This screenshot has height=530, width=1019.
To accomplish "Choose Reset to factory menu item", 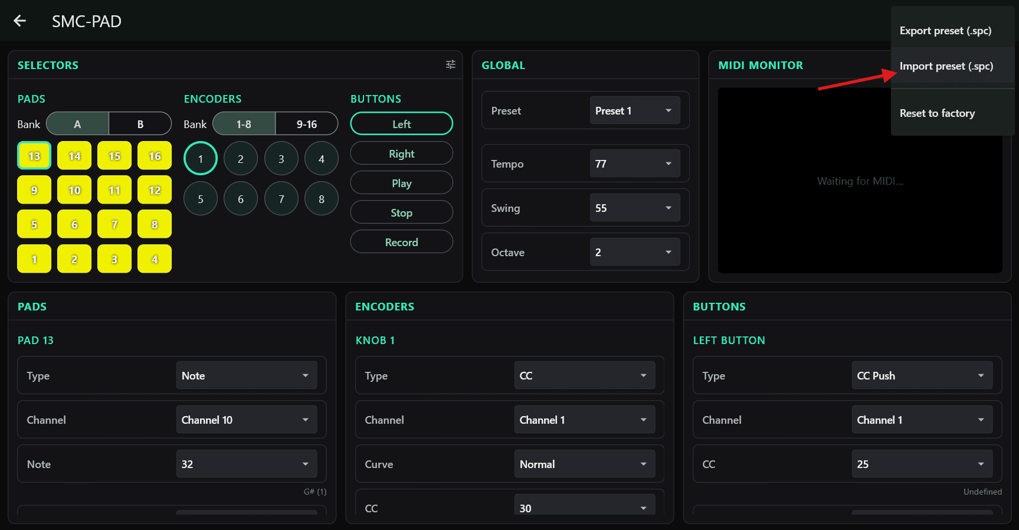I will click(953, 113).
